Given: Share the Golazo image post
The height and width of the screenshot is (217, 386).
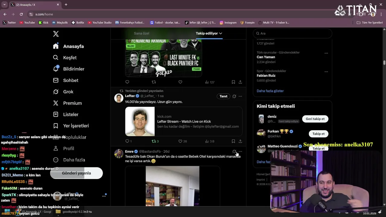Looking at the screenshot, I should coord(240,82).
